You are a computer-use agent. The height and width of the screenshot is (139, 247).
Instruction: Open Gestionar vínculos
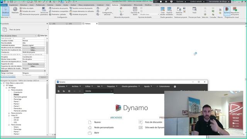pos(179,11)
